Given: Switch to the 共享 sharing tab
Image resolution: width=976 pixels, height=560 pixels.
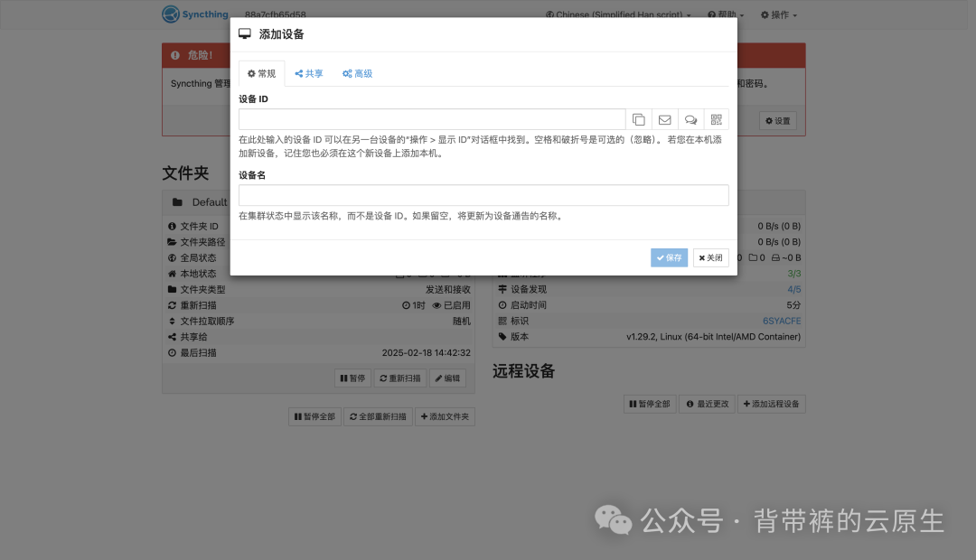Looking at the screenshot, I should pyautogui.click(x=309, y=74).
